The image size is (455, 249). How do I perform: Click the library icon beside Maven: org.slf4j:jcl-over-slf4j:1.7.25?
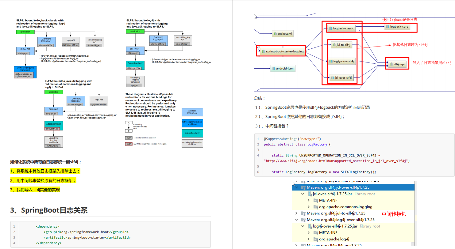click(x=303, y=187)
